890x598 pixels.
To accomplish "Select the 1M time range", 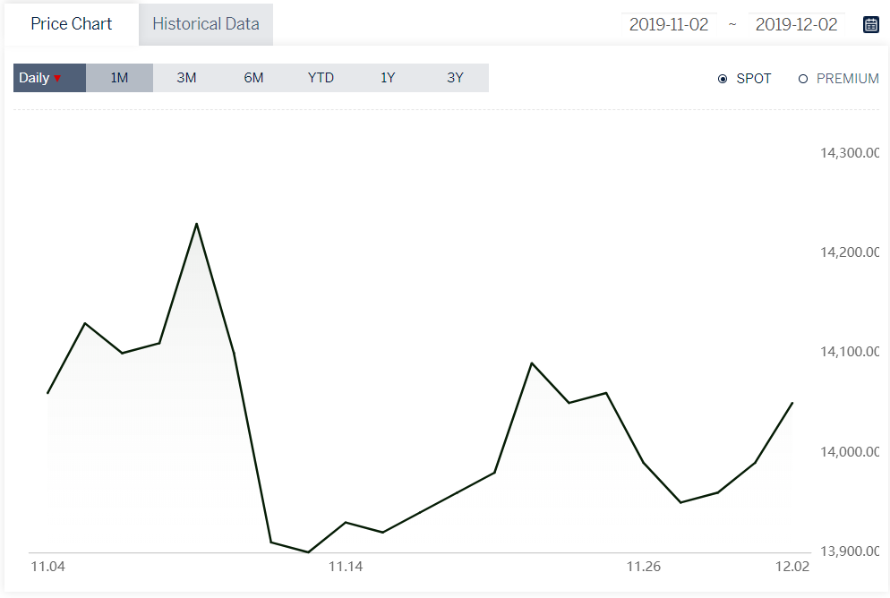I will point(119,78).
